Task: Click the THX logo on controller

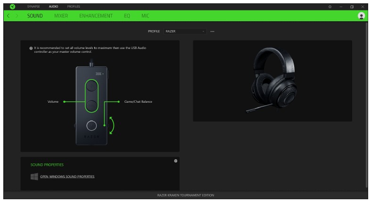Action: coord(99,74)
